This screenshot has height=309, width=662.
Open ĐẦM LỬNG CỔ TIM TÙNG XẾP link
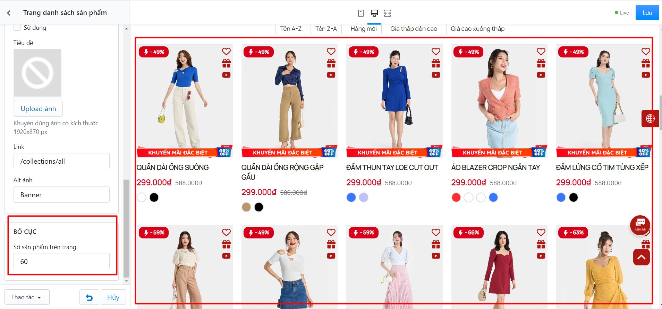(x=602, y=167)
